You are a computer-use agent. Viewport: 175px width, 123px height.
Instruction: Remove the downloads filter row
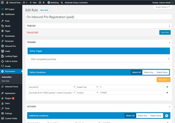[x=167, y=93]
